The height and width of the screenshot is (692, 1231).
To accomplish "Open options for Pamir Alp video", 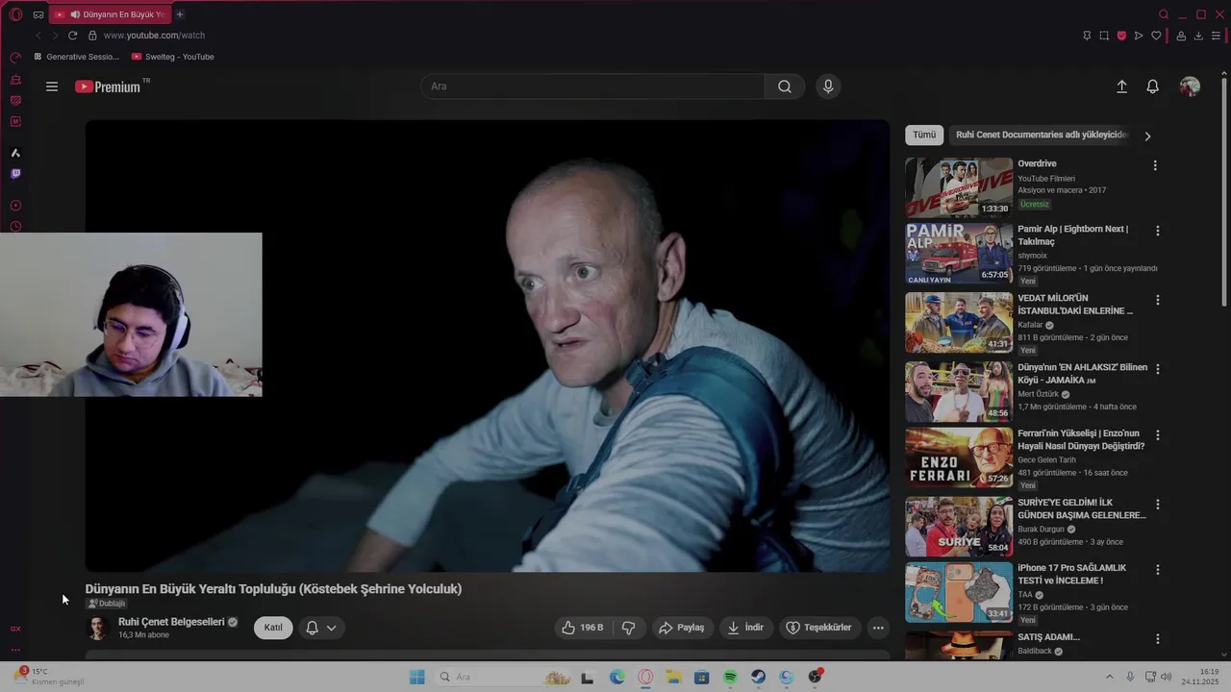I will click(1157, 231).
